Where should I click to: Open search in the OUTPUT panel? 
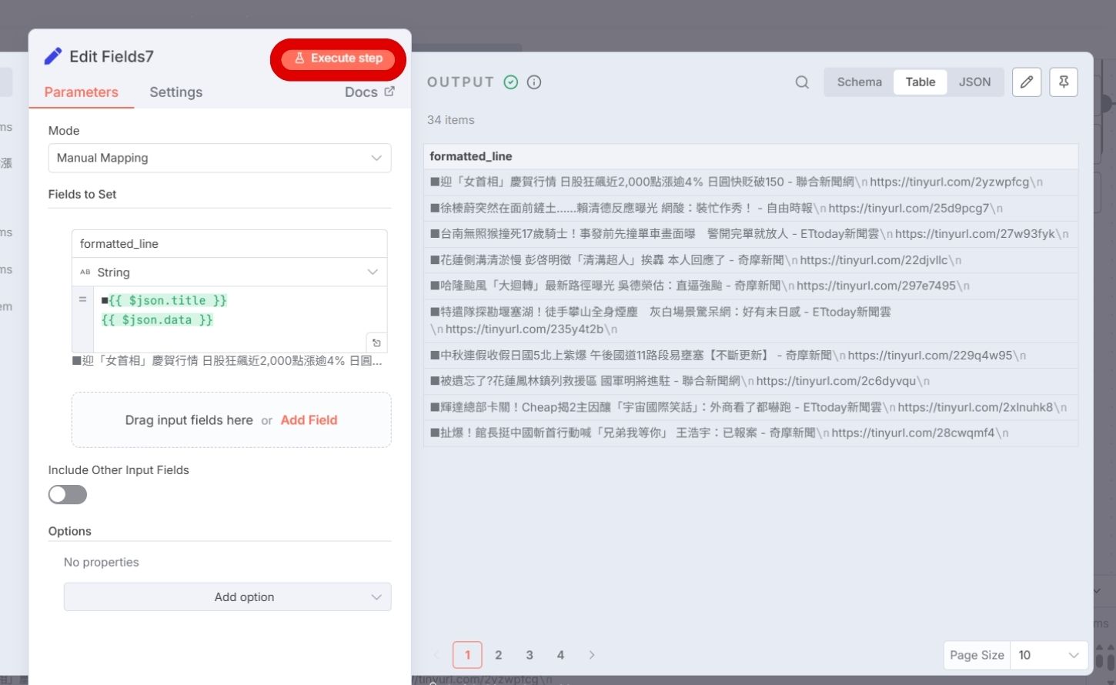pos(801,82)
